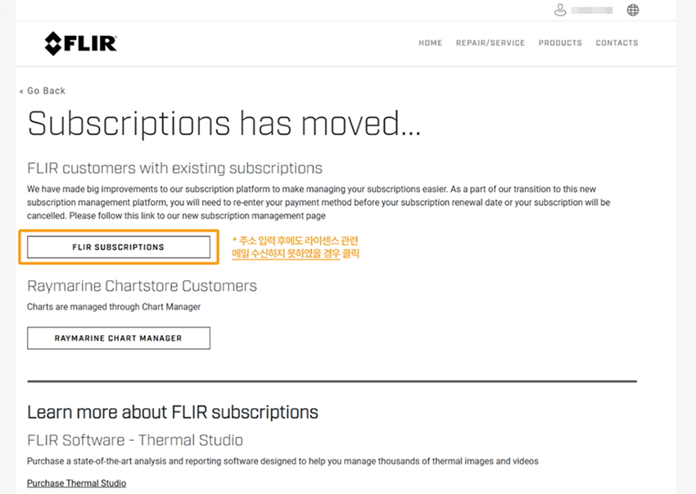Go to the HOME menu item
The image size is (696, 494).
tap(430, 43)
